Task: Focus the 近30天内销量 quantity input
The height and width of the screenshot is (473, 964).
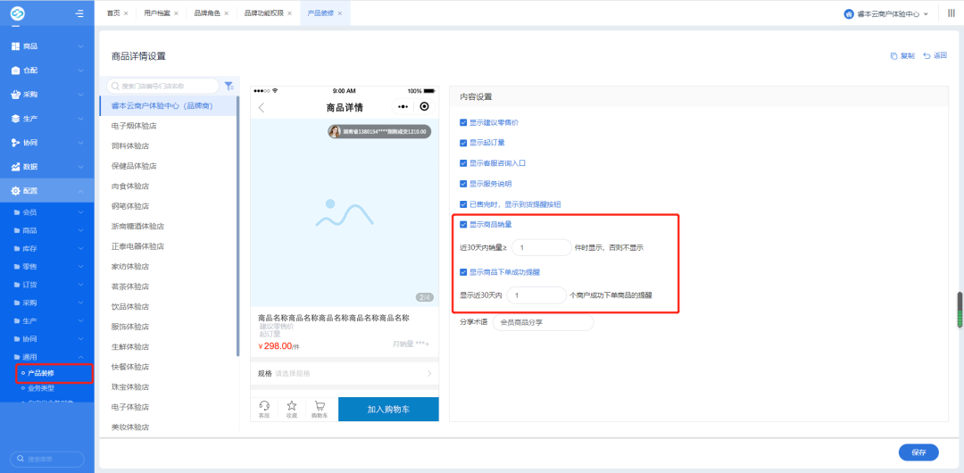Action: click(542, 247)
